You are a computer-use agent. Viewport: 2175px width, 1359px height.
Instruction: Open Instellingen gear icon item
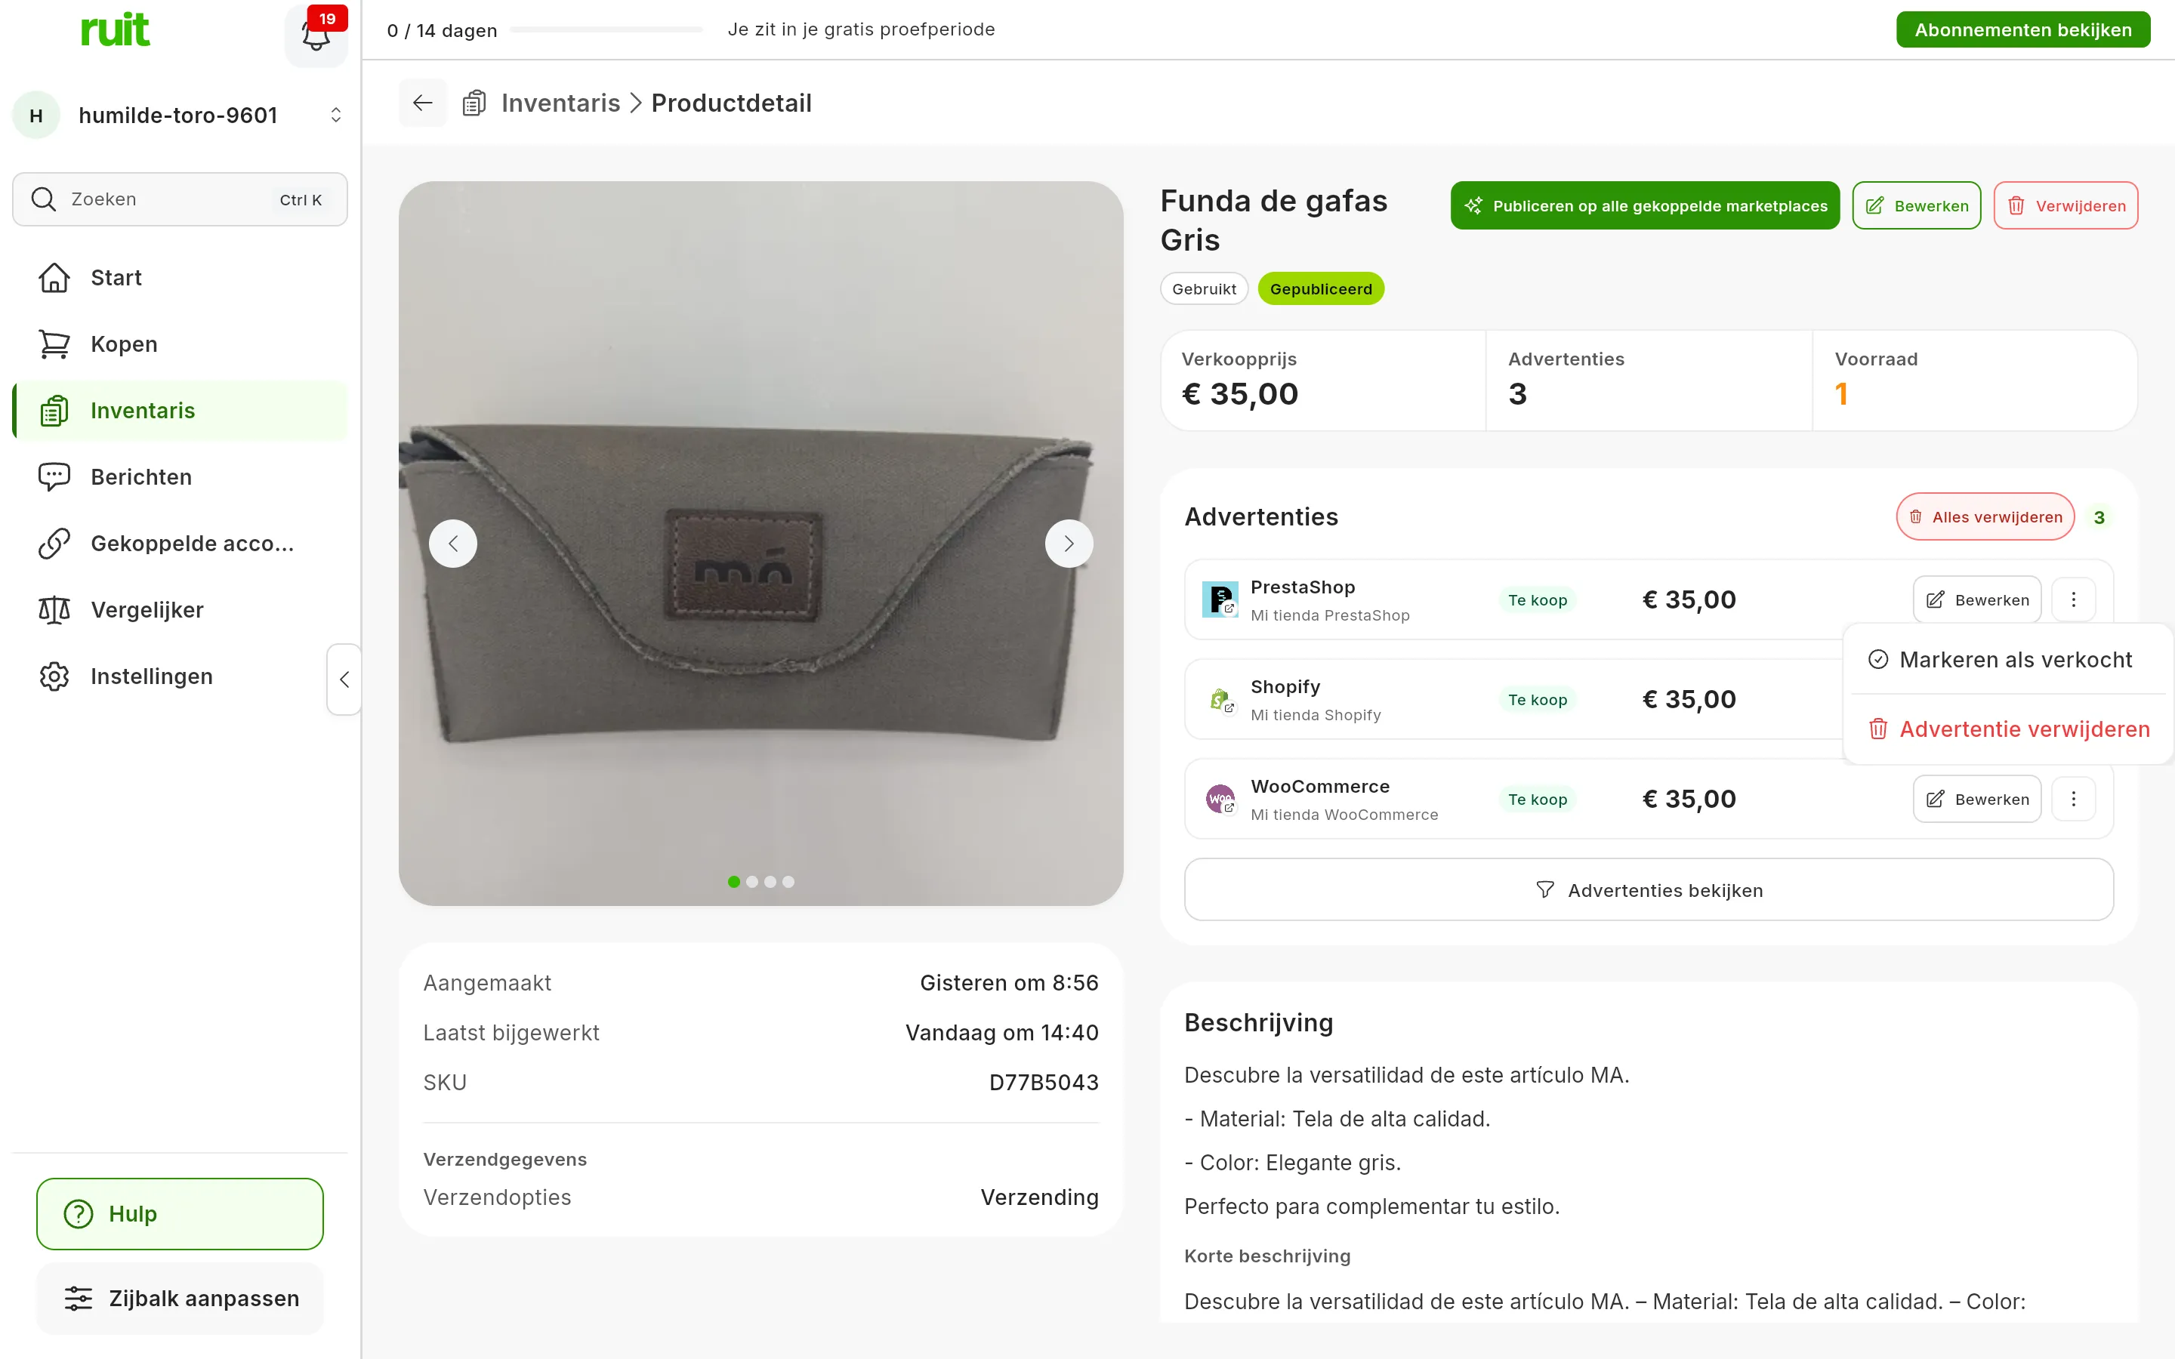coord(180,676)
